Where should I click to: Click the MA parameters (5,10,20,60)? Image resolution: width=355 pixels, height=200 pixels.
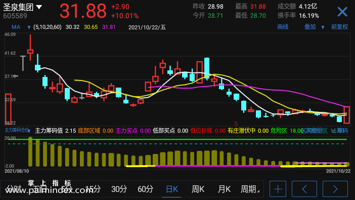(48, 27)
